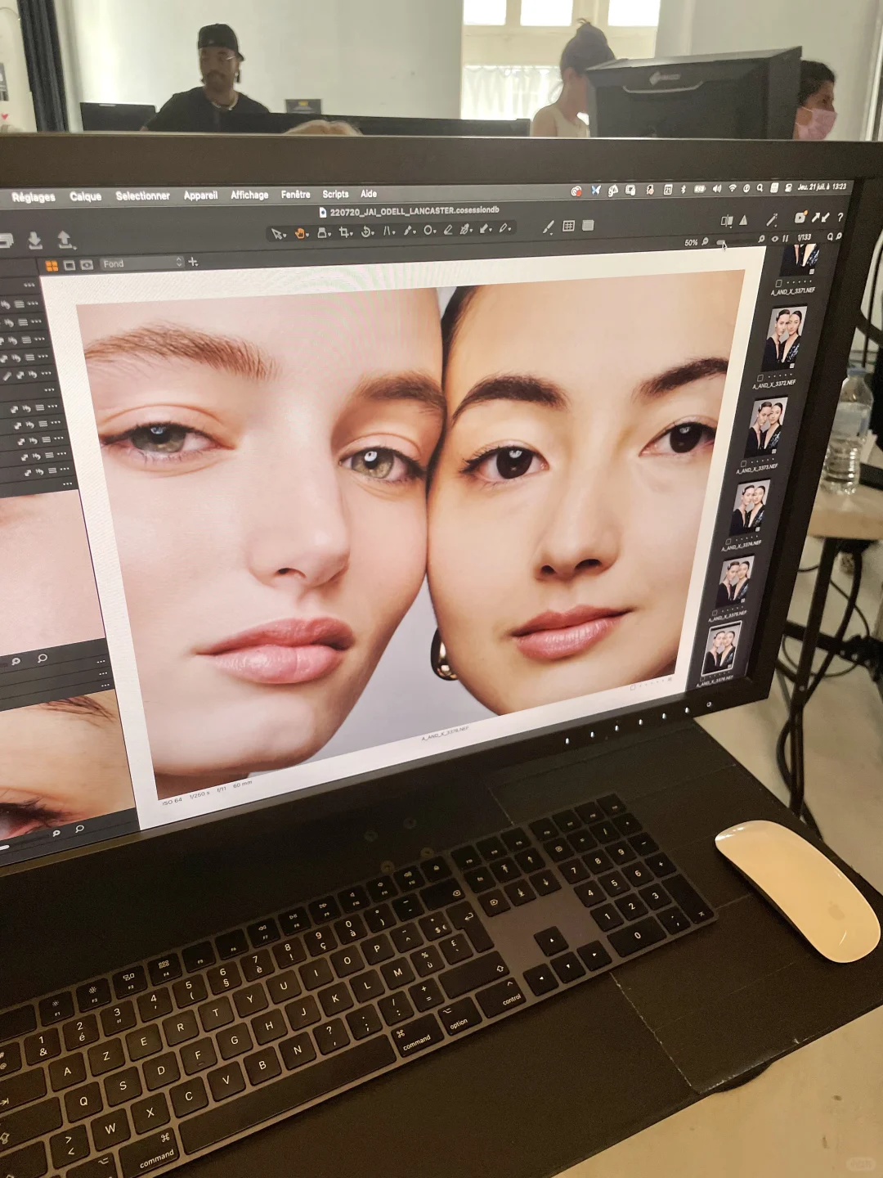883x1178 pixels.
Task: Click the add layer plus button
Action: (193, 262)
